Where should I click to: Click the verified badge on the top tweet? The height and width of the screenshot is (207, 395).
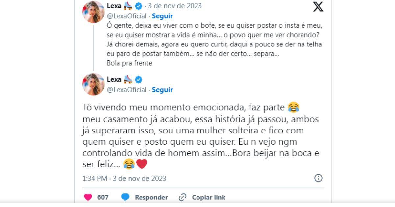click(139, 6)
